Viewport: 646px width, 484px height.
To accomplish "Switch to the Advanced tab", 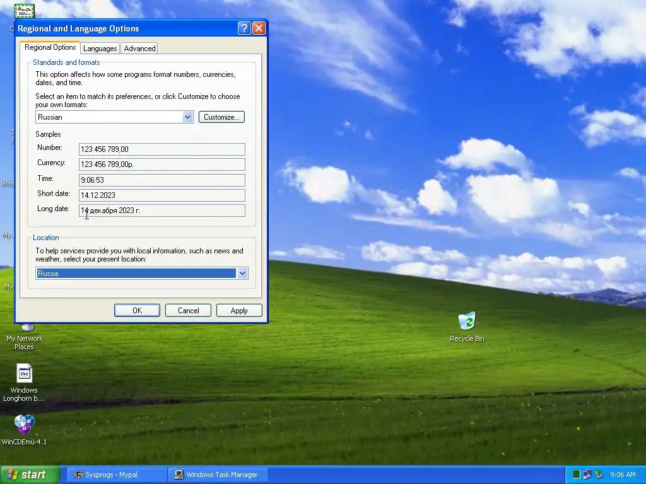I will click(139, 48).
